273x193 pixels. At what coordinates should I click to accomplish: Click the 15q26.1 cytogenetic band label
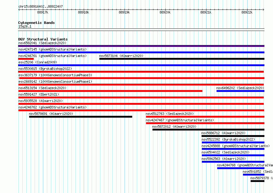coord(25,26)
